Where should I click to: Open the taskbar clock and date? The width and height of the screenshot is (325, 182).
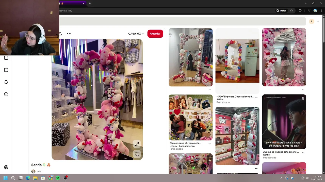(x=317, y=178)
